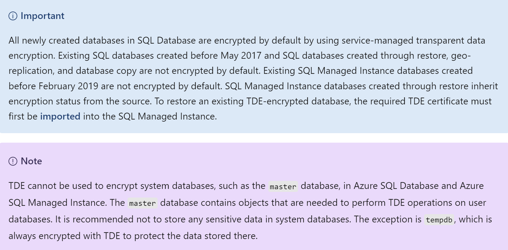Click the info icon beside Important

click(x=13, y=16)
